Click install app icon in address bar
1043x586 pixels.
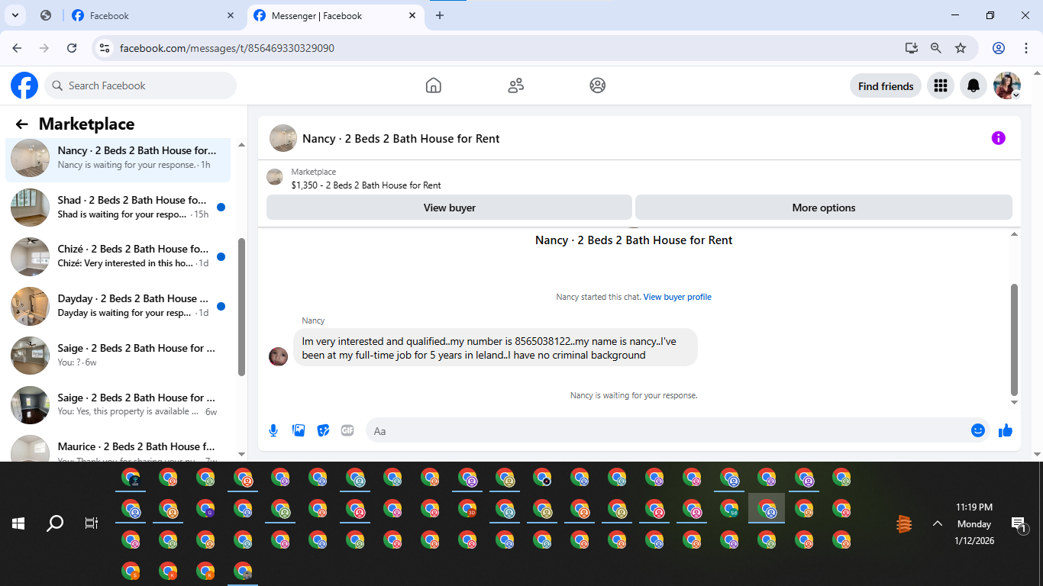911,48
